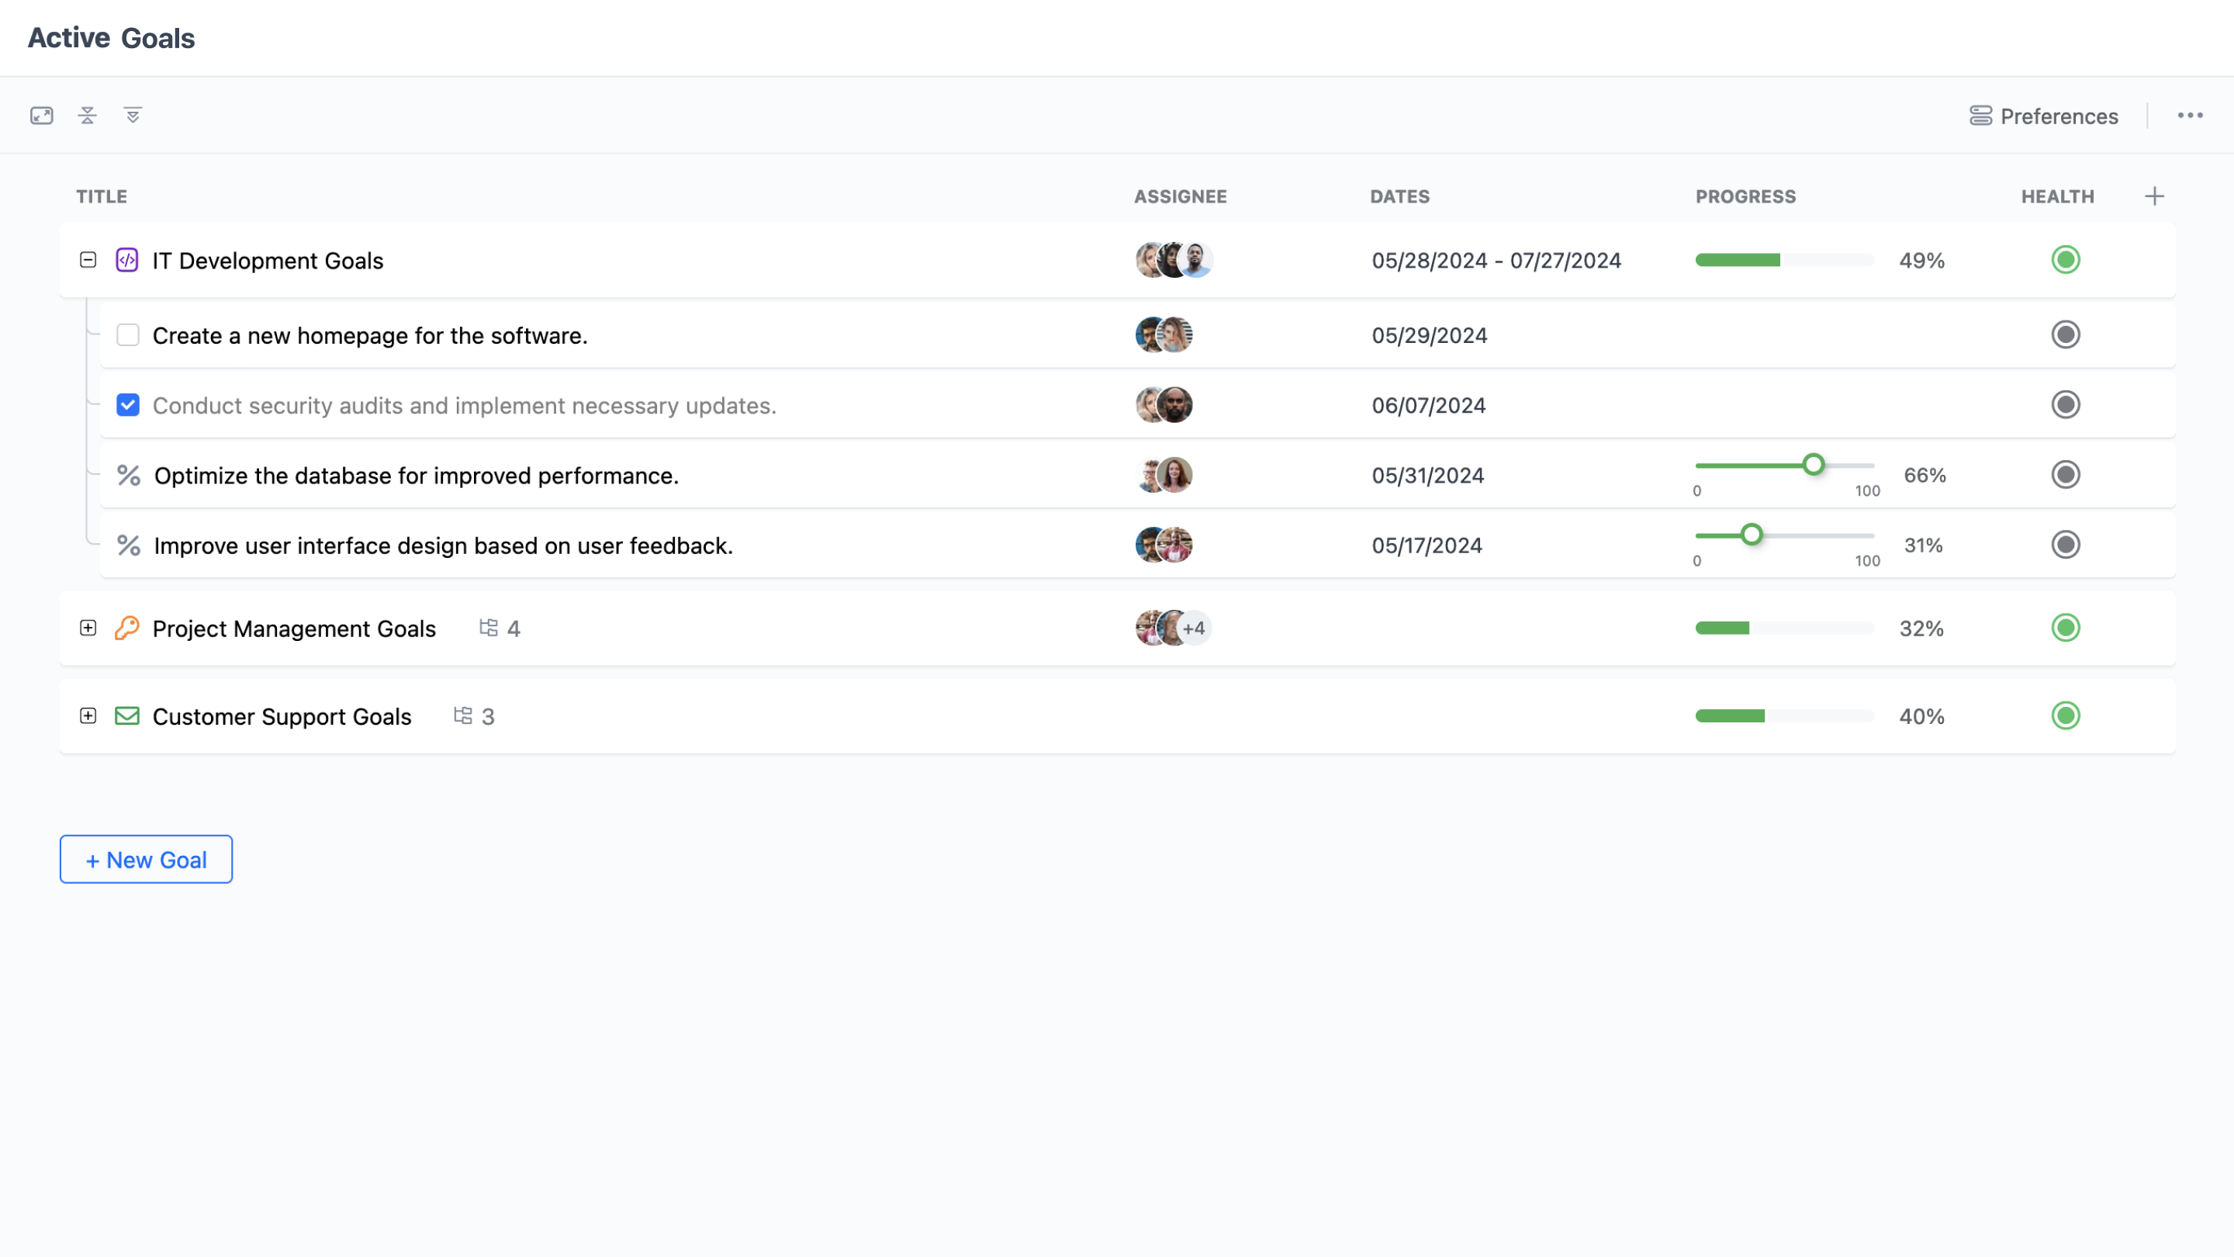
Task: Click the fullscreen expand view icon
Action: coord(42,116)
